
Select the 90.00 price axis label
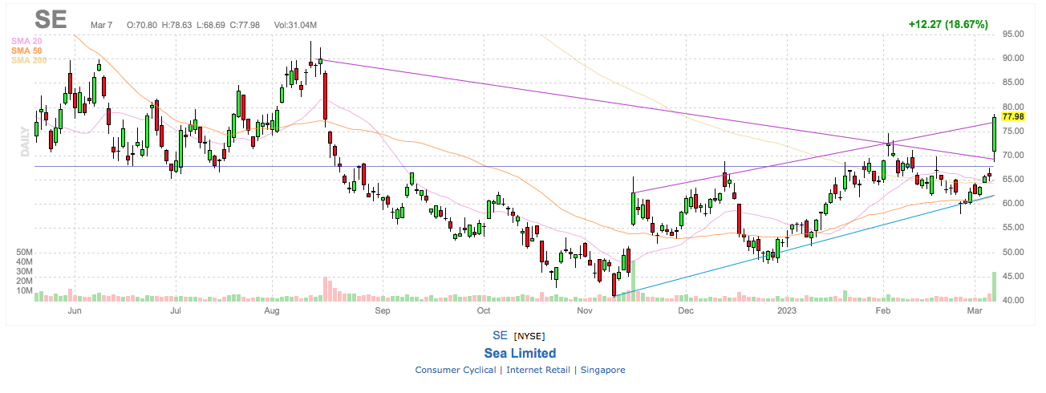coord(1015,59)
